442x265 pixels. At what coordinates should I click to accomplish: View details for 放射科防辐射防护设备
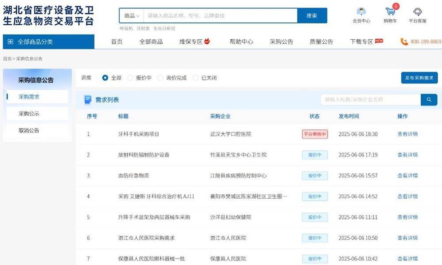[408, 155]
